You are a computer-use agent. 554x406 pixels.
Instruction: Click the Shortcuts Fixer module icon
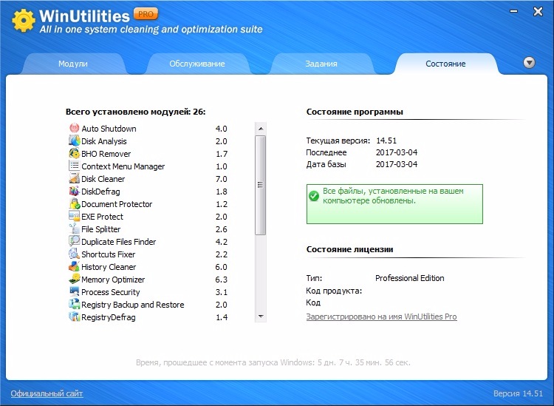[x=74, y=254]
